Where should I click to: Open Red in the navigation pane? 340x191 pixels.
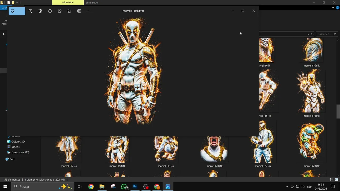point(12,159)
